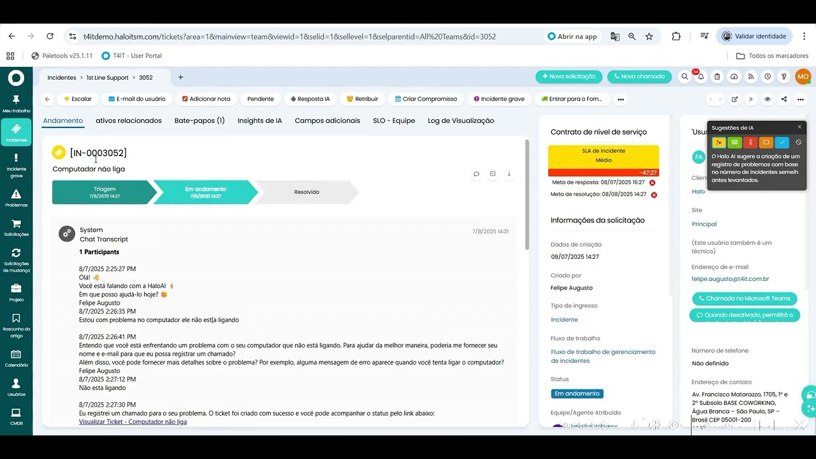
Task: Click the down arrow icon beside ticket title
Action: click(509, 173)
